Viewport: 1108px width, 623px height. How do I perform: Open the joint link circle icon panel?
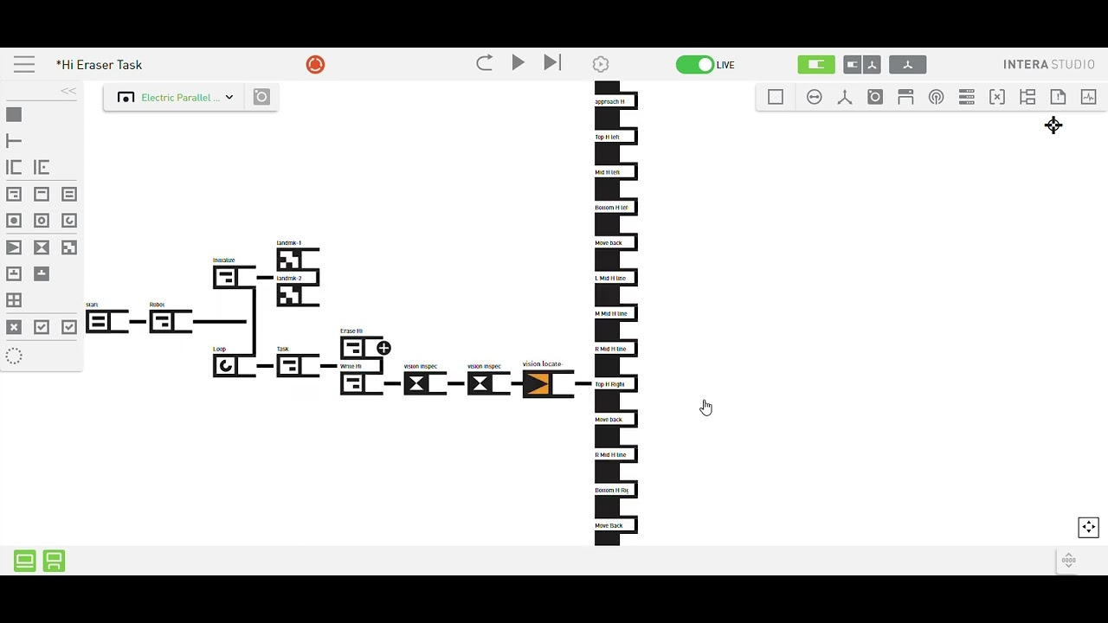pyautogui.click(x=815, y=97)
